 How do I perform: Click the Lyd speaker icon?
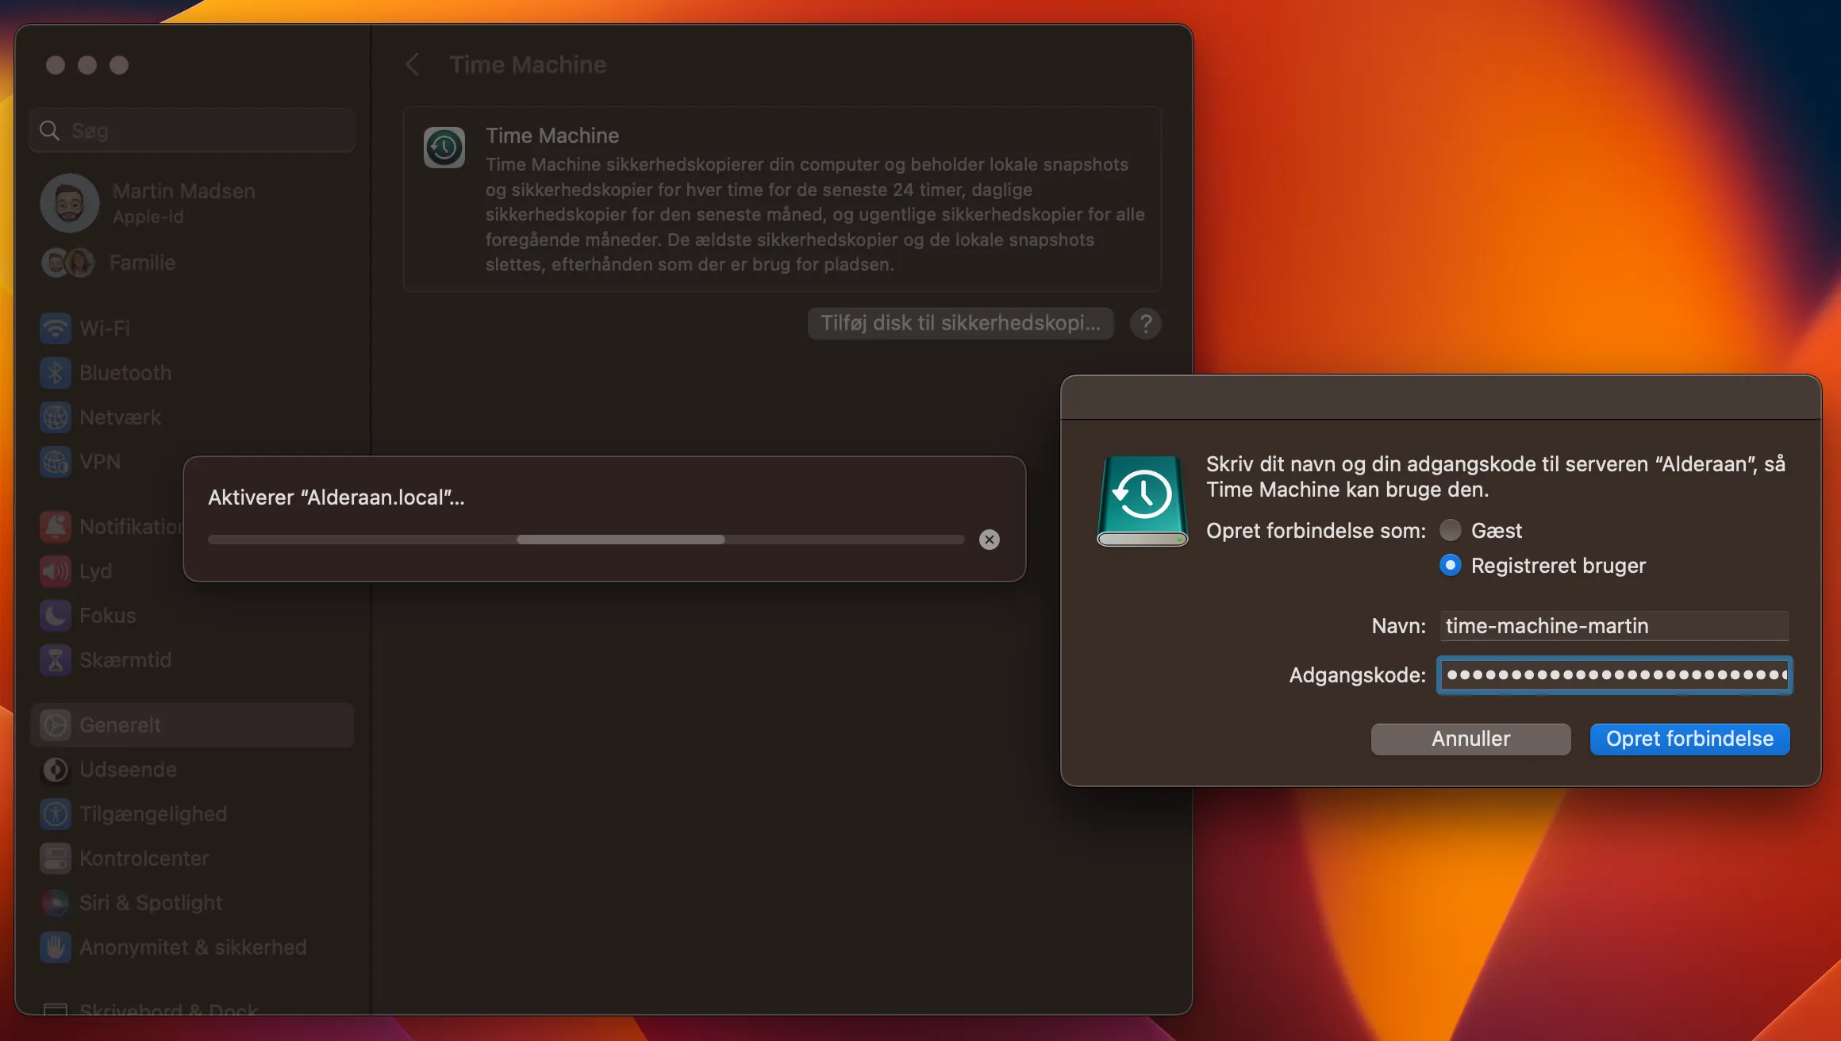[56, 570]
